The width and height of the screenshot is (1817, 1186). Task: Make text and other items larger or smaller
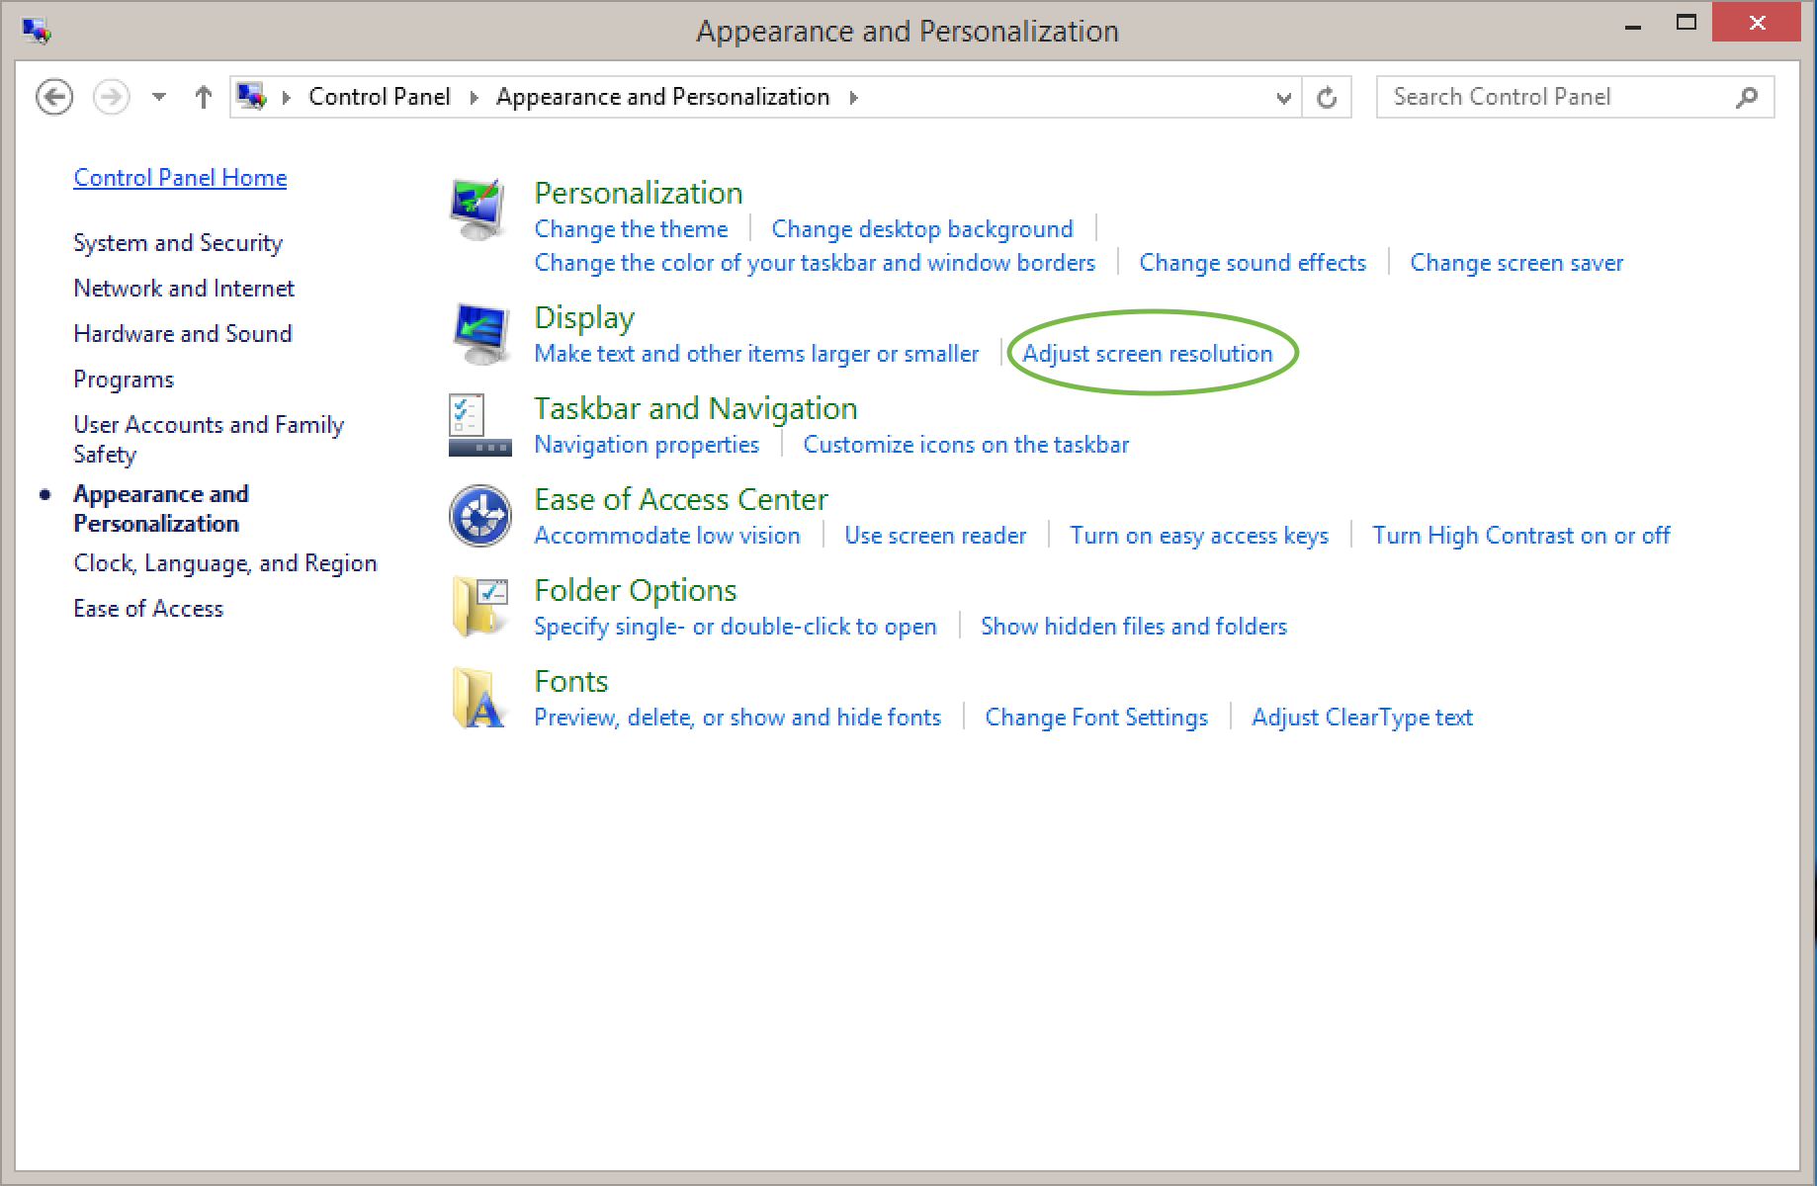click(756, 354)
